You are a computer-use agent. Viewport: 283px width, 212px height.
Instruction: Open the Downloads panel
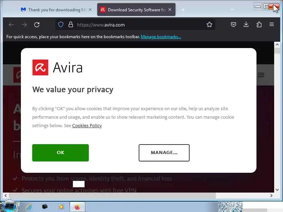(x=246, y=24)
